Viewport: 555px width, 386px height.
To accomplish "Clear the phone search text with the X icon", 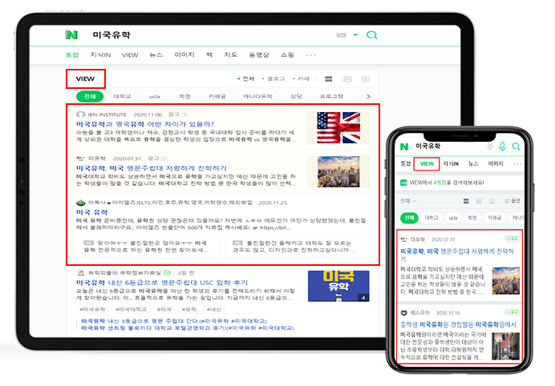I will click(490, 147).
